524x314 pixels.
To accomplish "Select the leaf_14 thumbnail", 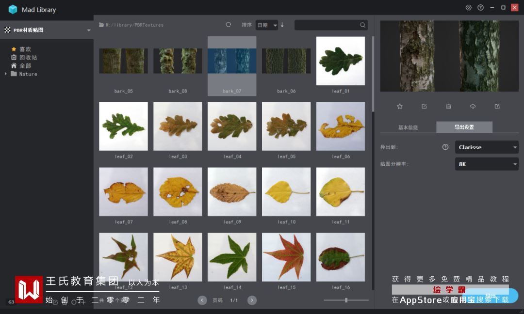I will click(232, 257).
